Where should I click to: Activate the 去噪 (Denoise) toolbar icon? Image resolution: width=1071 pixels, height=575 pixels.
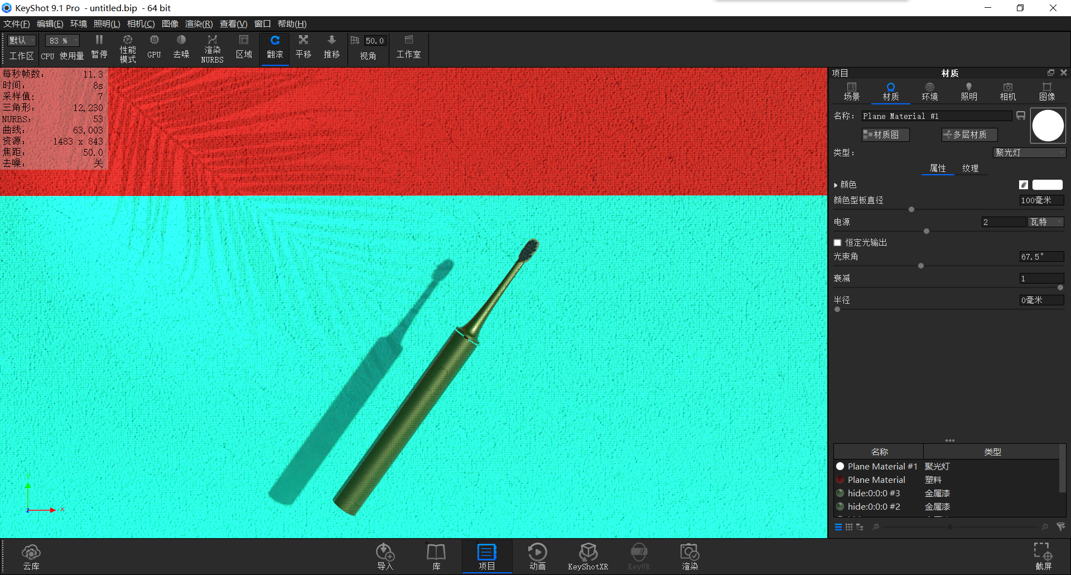click(x=181, y=48)
